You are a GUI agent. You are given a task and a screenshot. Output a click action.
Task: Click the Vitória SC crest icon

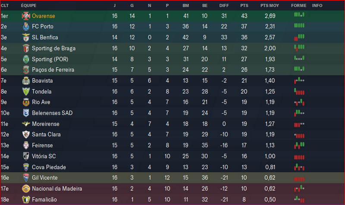(25, 156)
